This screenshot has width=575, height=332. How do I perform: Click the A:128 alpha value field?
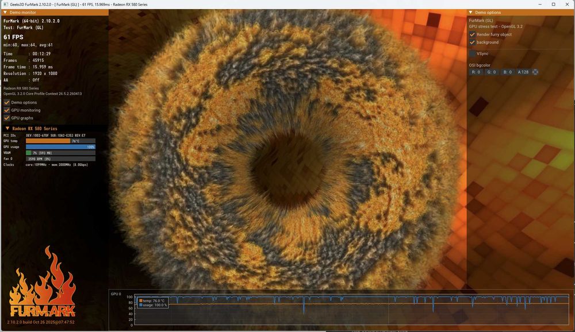coord(523,72)
